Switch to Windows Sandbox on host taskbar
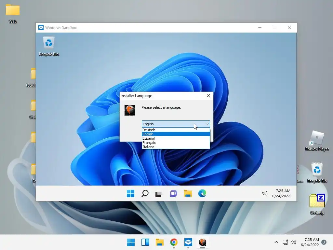This screenshot has width=333, height=250. [188, 242]
